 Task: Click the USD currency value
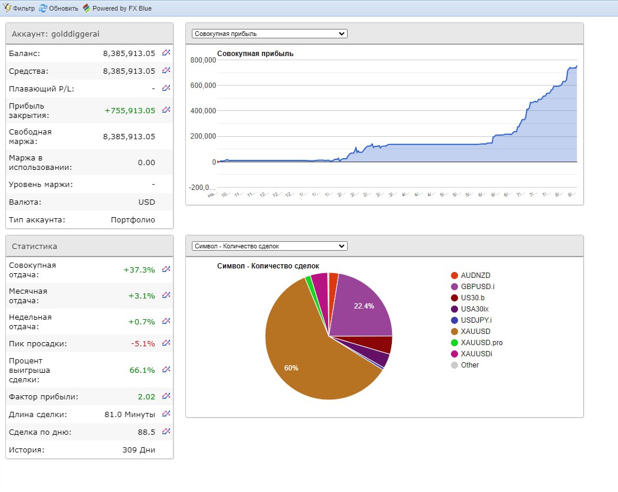click(x=146, y=202)
